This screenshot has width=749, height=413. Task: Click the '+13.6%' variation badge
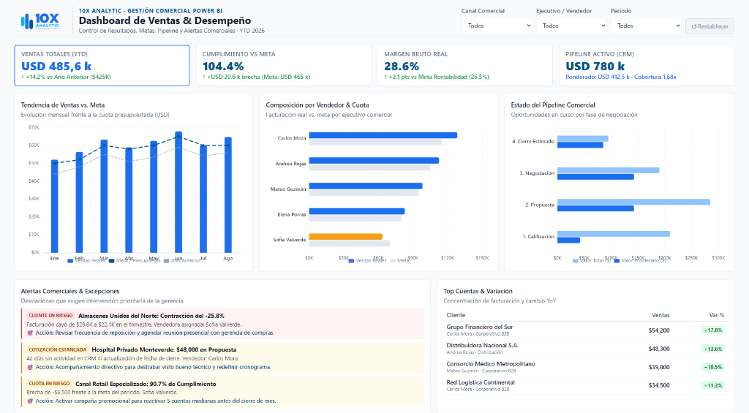point(713,349)
